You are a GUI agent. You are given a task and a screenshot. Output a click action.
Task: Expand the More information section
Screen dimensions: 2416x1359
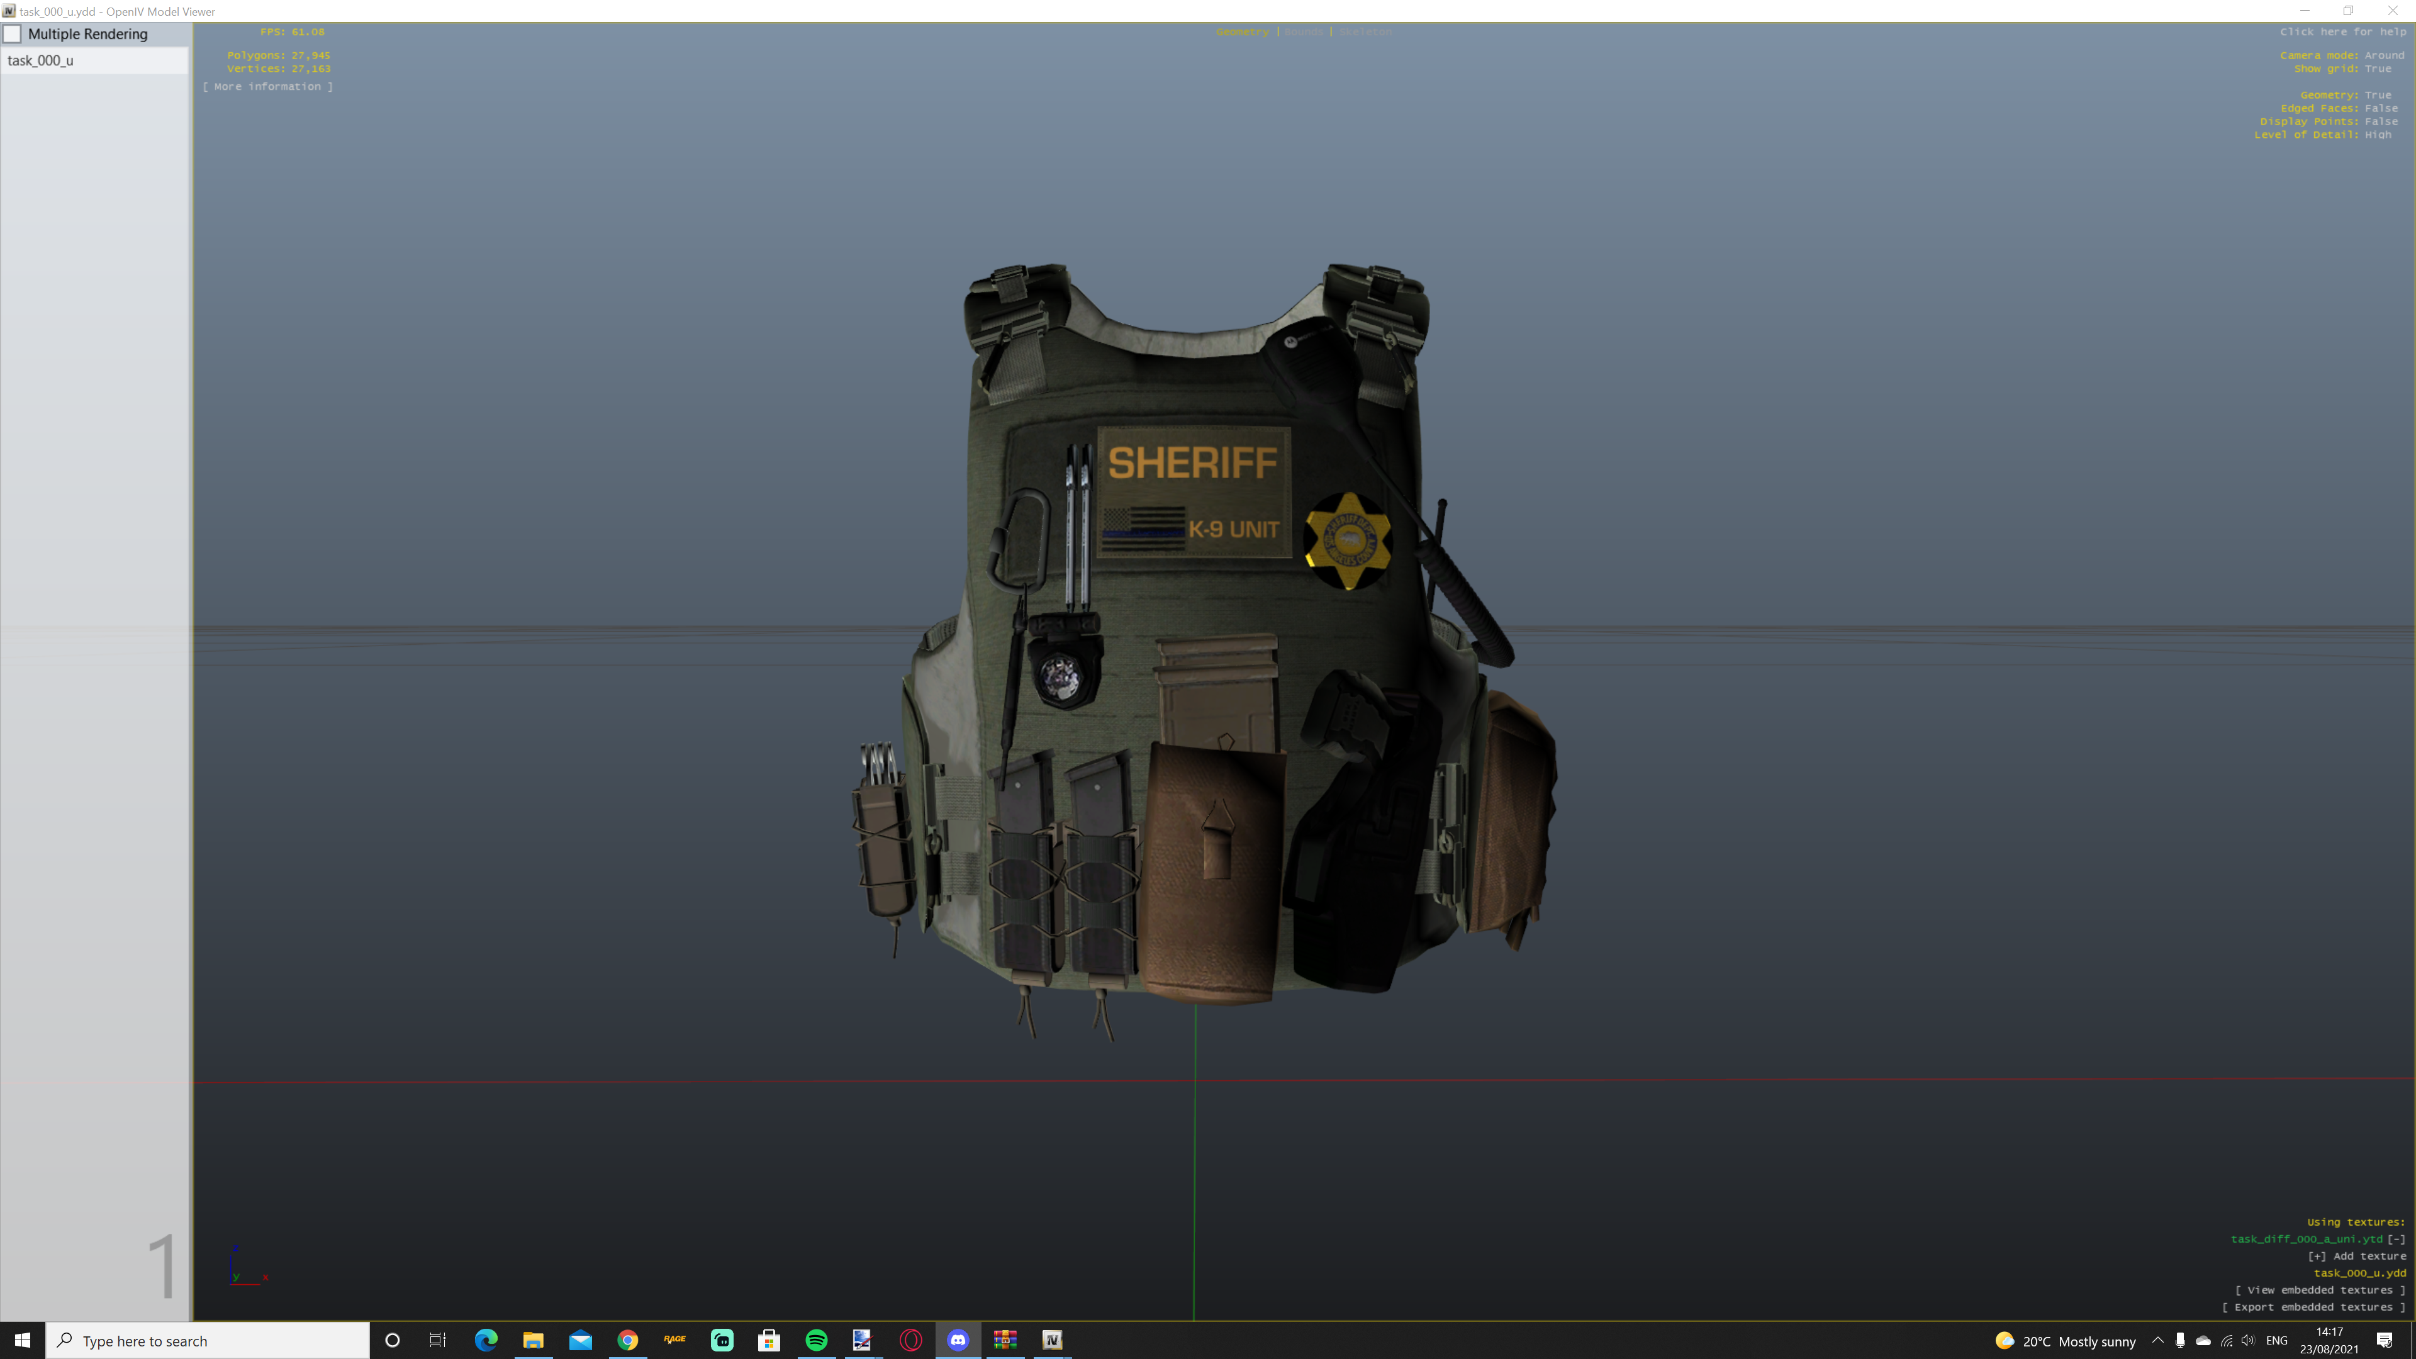coord(267,86)
